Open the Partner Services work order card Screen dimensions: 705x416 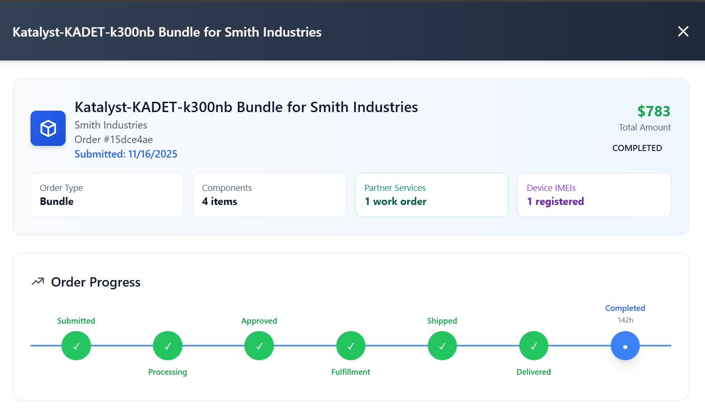pos(432,195)
